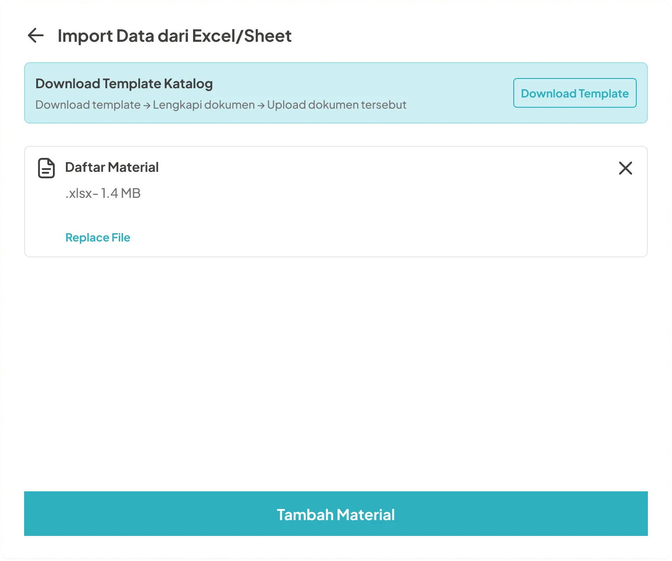Click the Import Data dari Excel/Sheet heading
Viewport: 672px width, 561px height.
point(174,36)
